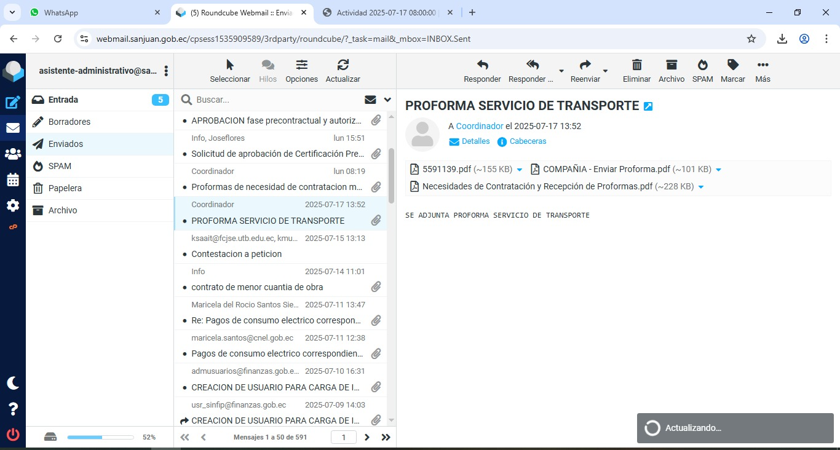Mark message as SPAM in toolbar
The height and width of the screenshot is (450, 840).
[x=702, y=71]
